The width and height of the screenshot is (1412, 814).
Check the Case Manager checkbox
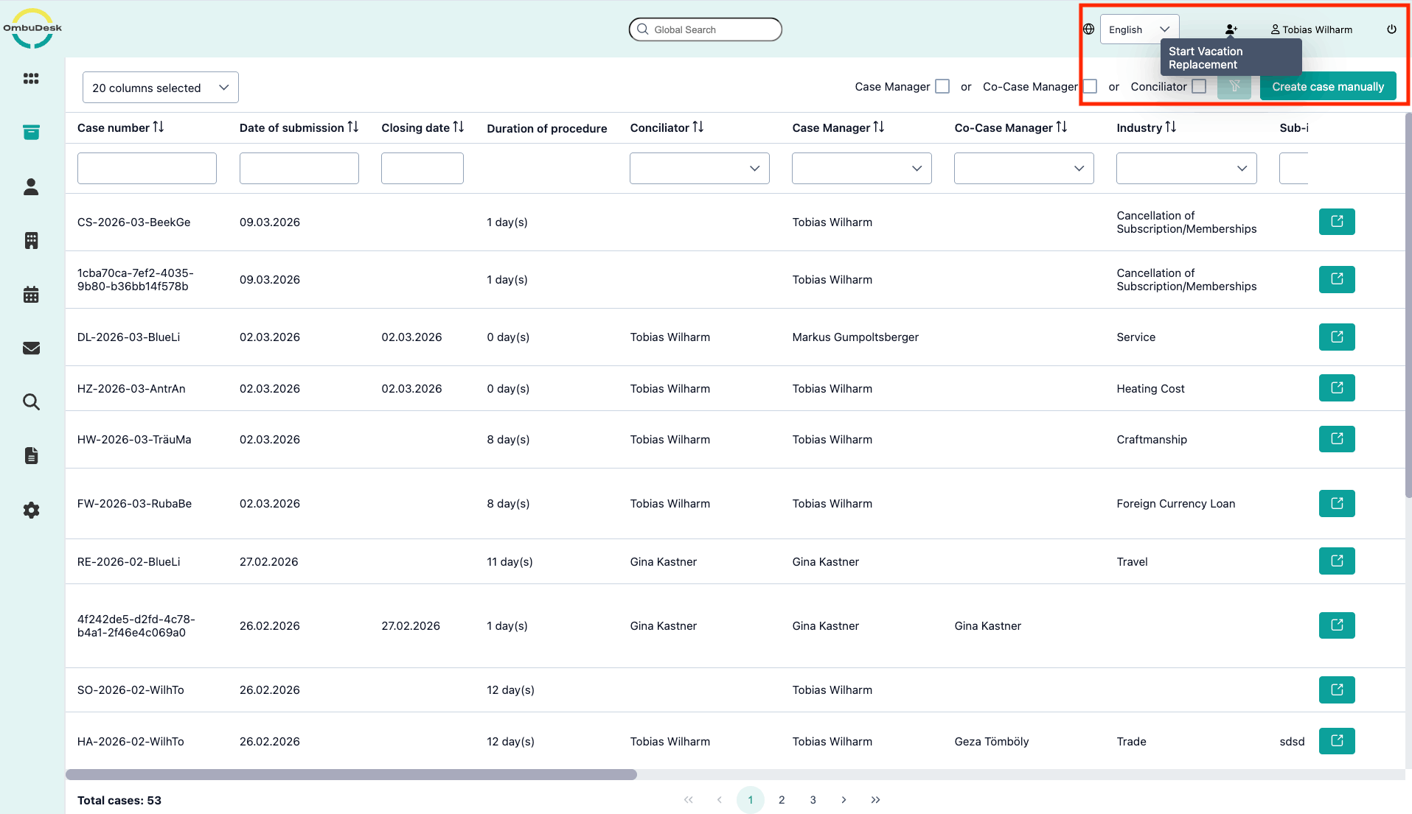[x=942, y=87]
